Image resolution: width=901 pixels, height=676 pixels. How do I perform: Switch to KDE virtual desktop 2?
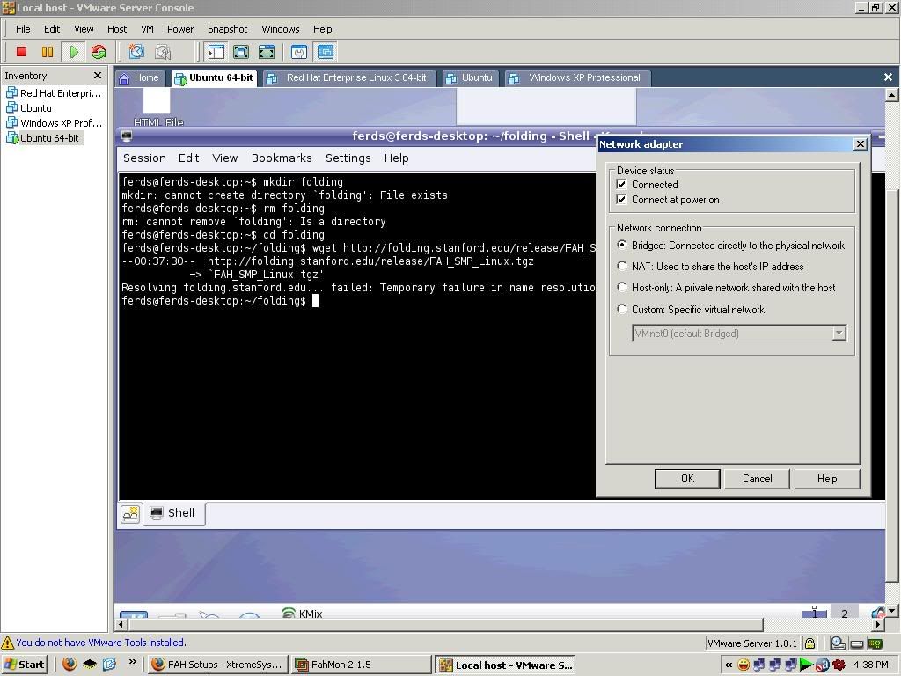(x=844, y=613)
